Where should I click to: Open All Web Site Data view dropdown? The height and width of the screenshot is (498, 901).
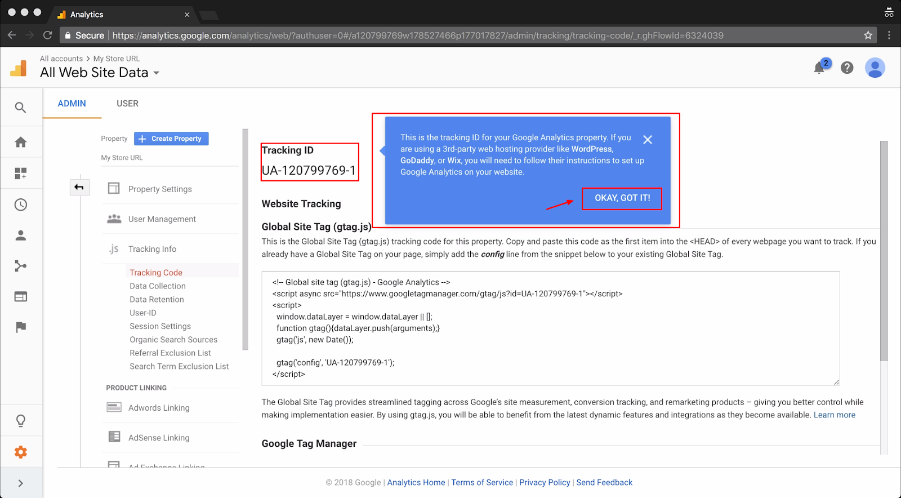click(100, 73)
